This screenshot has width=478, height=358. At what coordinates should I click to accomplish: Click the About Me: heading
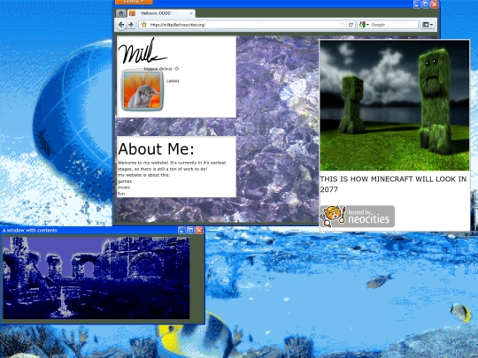[156, 149]
